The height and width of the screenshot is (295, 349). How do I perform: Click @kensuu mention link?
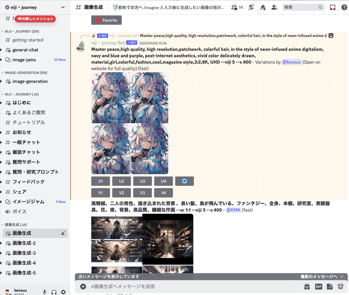pyautogui.click(x=291, y=62)
